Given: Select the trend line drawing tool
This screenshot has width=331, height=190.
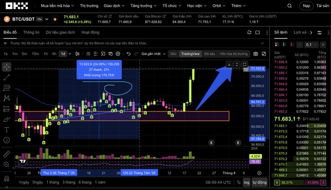Looking at the screenshot, I should (x=6, y=77).
